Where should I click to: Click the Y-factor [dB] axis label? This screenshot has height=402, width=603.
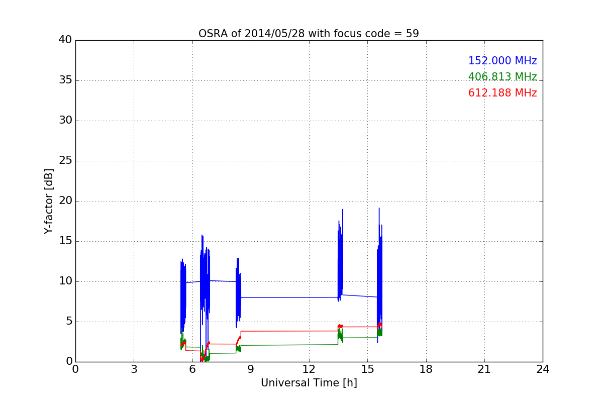(49, 201)
